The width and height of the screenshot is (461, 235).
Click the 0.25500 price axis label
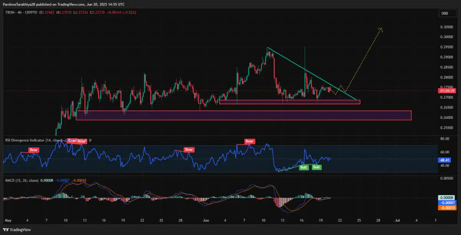click(446, 127)
